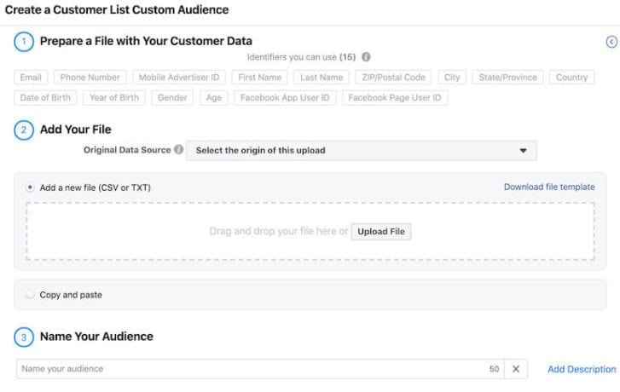
Task: Click the Add Description link
Action: click(581, 369)
